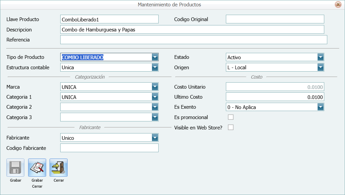Image resolution: width=345 pixels, height=195 pixels.
Task: Click the Descripcion input field
Action: coord(192,29)
